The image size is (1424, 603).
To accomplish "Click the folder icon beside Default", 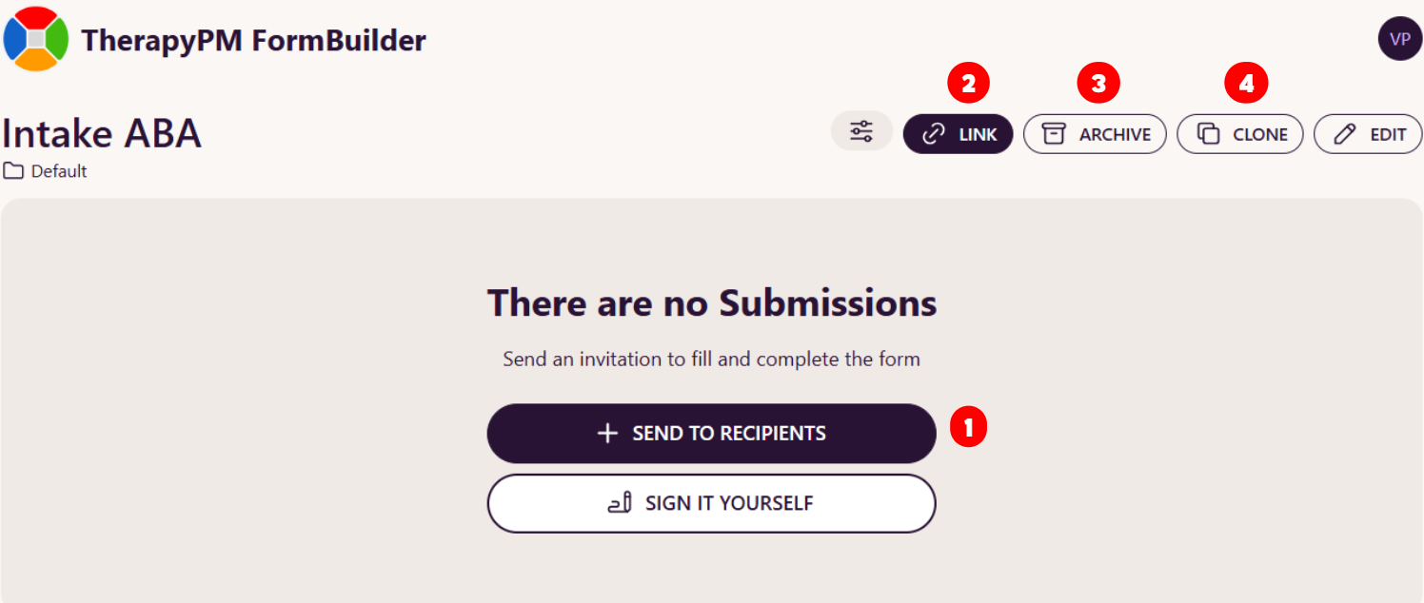I will (13, 171).
